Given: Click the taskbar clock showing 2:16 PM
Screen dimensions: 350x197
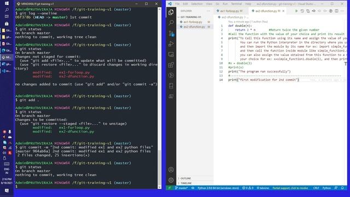Looking at the screenshot, I should tap(7, 181).
